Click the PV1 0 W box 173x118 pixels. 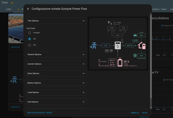pos(112,28)
